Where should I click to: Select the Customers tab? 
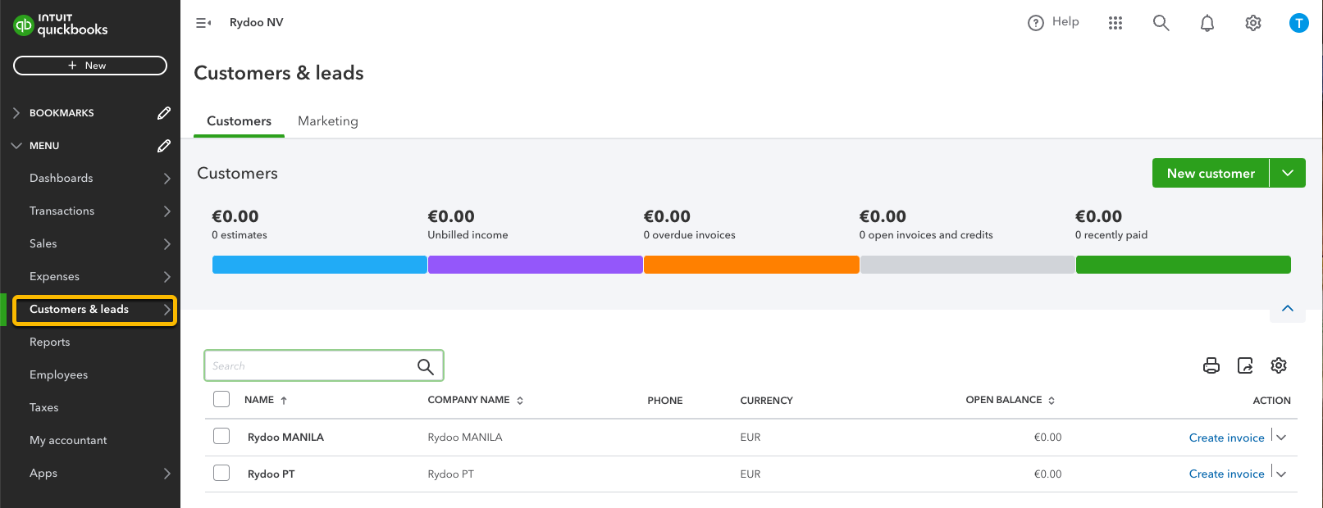coord(239,121)
